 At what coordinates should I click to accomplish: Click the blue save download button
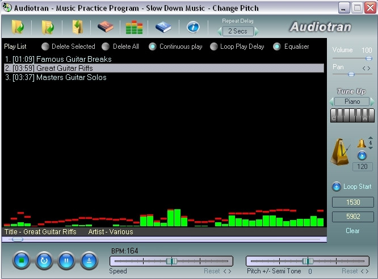pyautogui.click(x=89, y=260)
